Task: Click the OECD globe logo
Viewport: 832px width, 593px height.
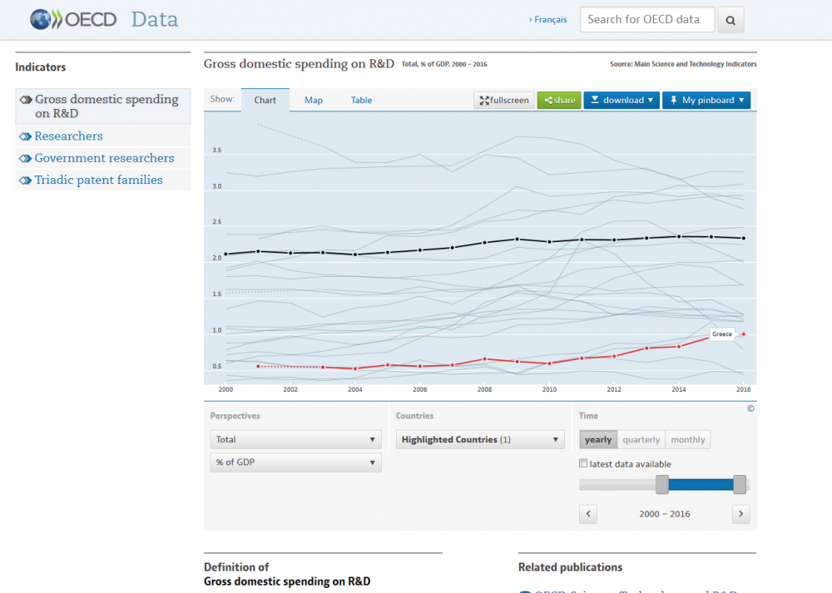Action: point(42,19)
